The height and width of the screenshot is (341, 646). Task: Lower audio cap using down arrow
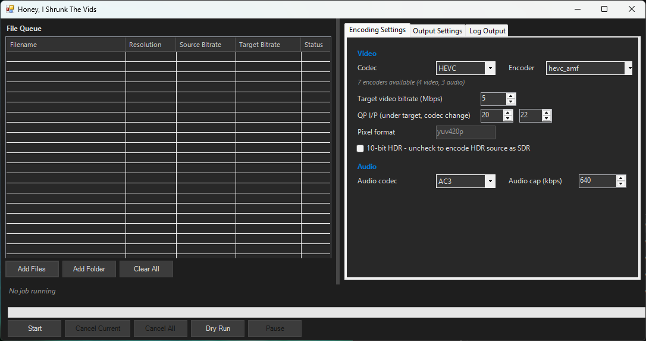click(621, 184)
